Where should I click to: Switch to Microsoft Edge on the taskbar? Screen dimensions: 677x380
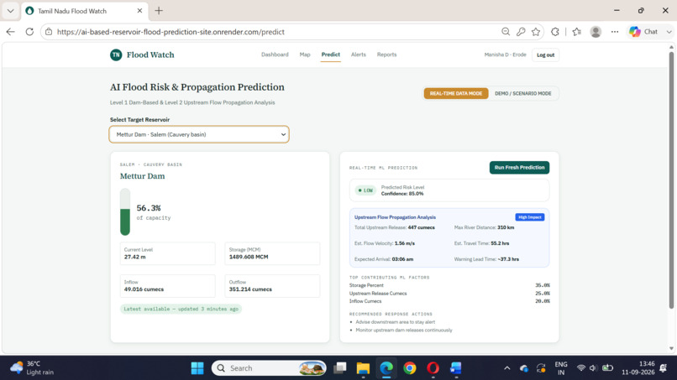tap(386, 368)
